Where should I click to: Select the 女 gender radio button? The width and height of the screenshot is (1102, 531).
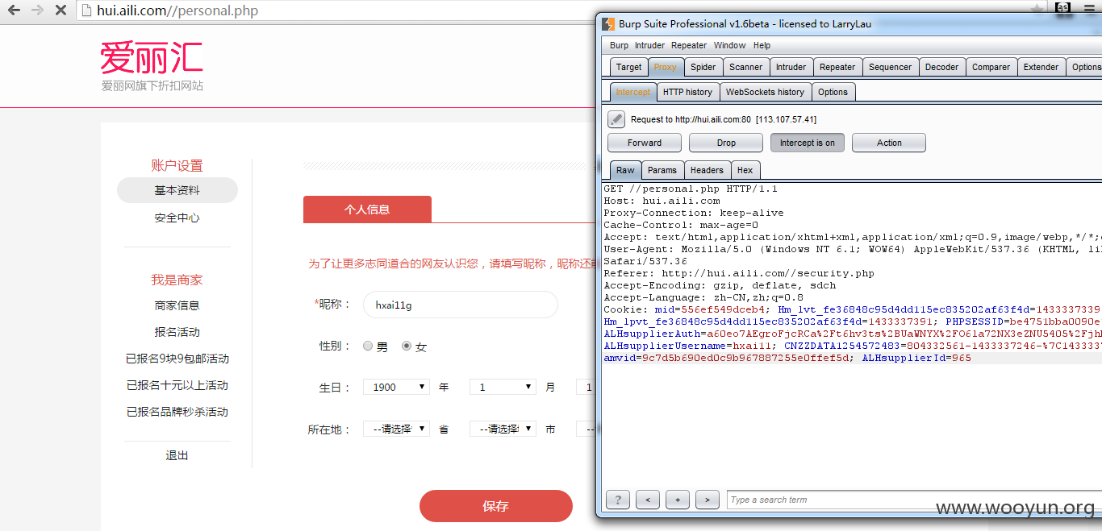tap(407, 346)
